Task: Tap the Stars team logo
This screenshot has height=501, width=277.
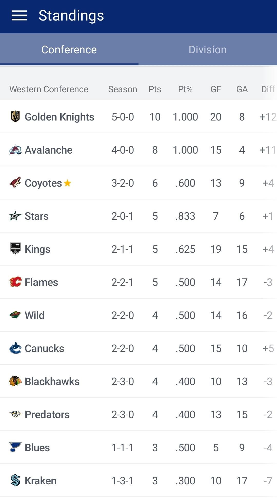Action: (15, 216)
